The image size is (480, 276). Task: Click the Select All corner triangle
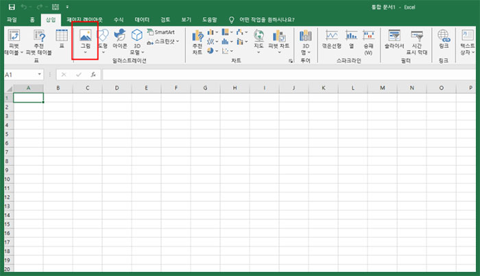click(9, 88)
